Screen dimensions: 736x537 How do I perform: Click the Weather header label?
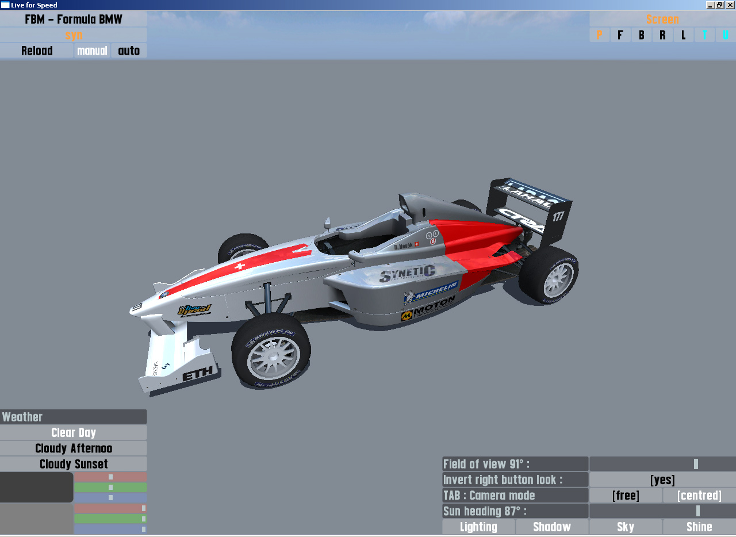pos(74,417)
